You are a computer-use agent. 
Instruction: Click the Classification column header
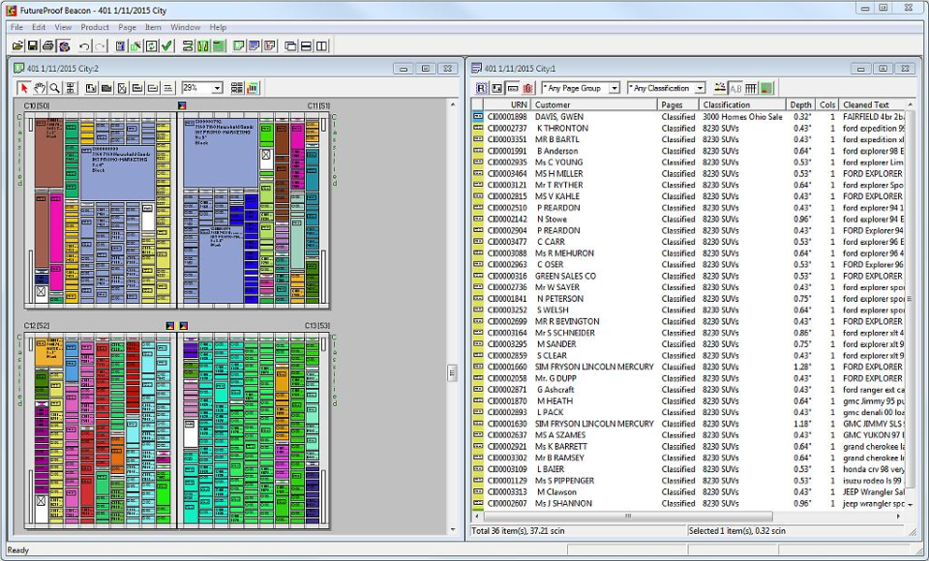pos(742,104)
